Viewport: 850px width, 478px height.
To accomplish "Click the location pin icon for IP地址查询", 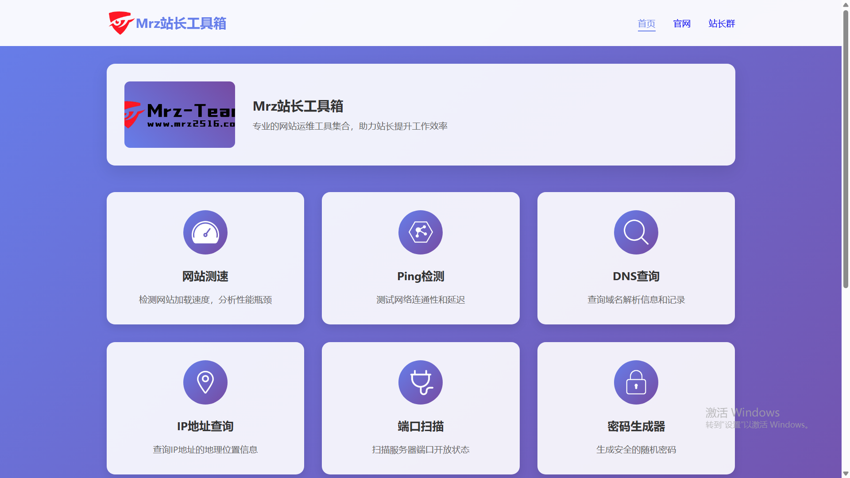I will coord(205,382).
